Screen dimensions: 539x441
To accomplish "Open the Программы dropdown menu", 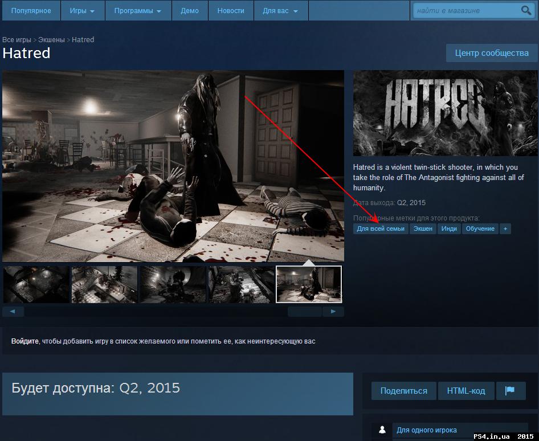I will (x=137, y=10).
